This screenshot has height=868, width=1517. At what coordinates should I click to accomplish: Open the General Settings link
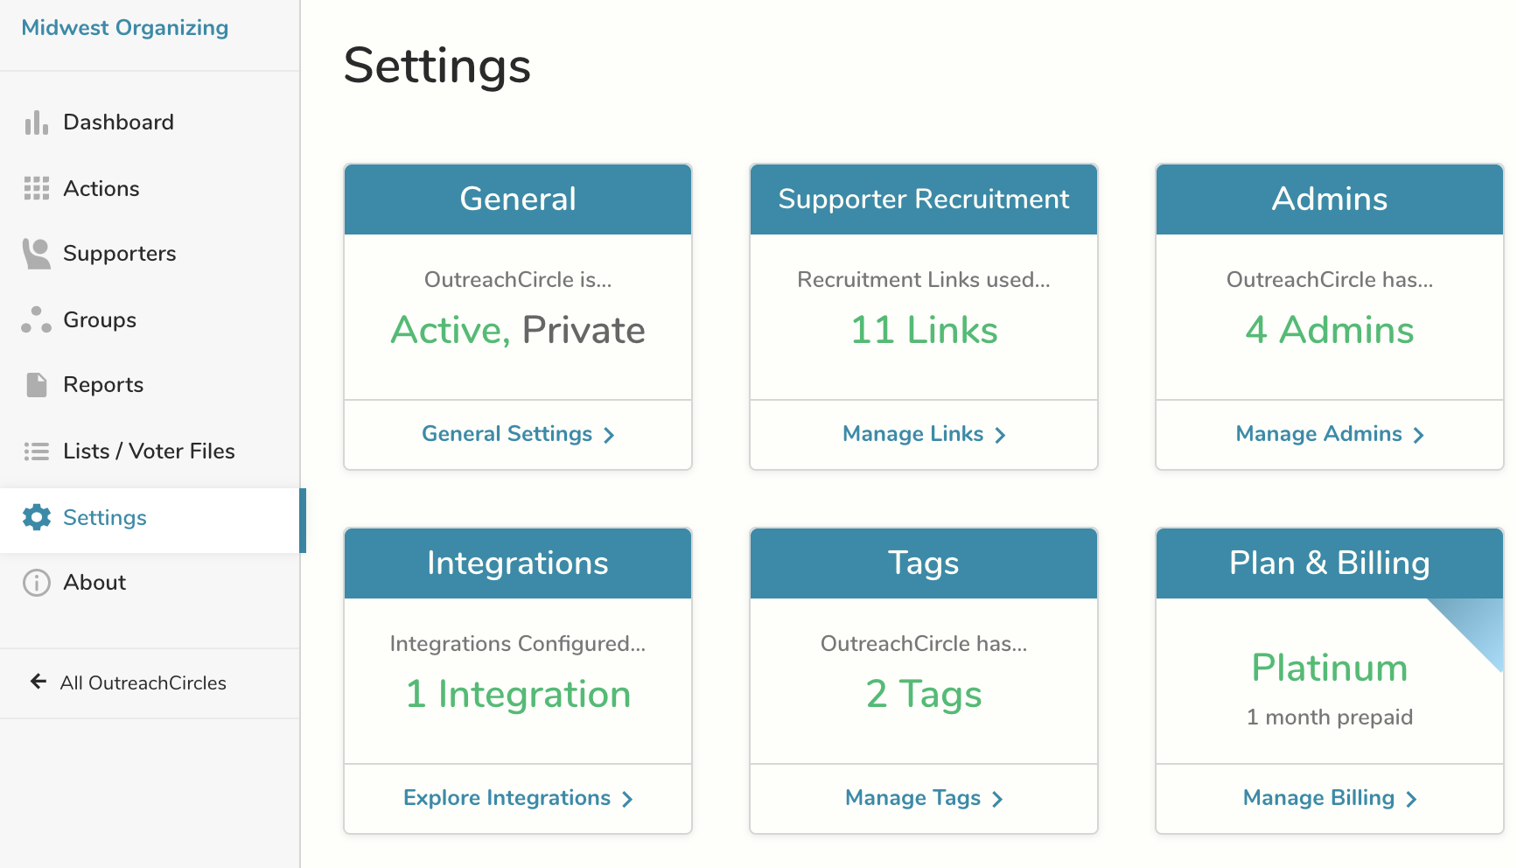[507, 434]
